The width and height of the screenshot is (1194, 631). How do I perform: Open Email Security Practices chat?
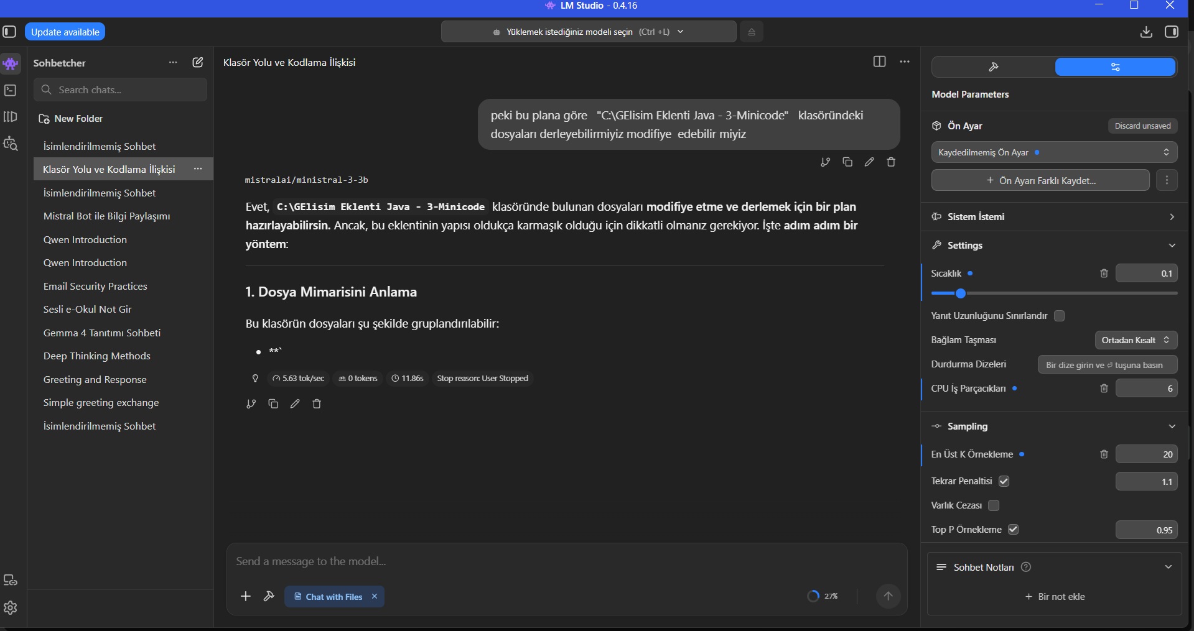tap(95, 286)
